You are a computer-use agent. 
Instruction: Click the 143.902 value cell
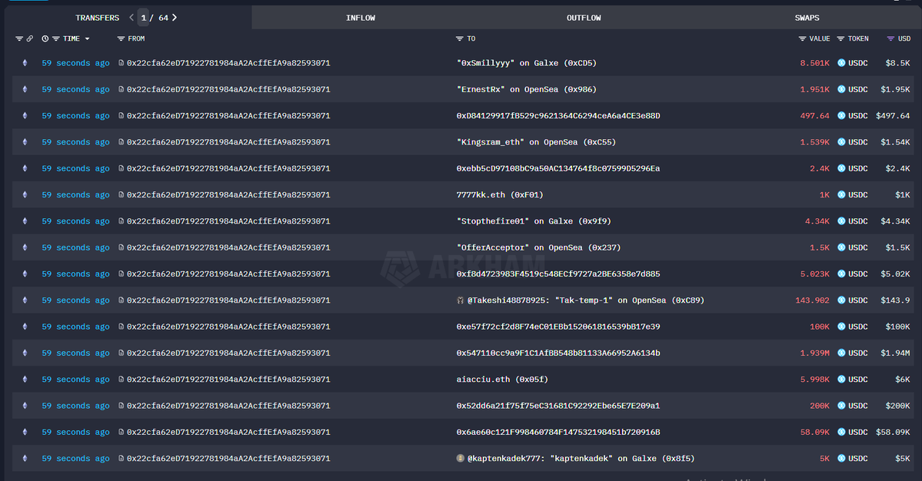[812, 300]
